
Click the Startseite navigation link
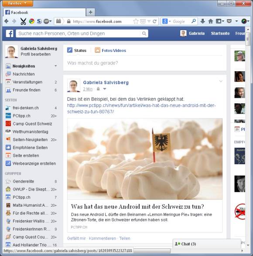(x=220, y=34)
